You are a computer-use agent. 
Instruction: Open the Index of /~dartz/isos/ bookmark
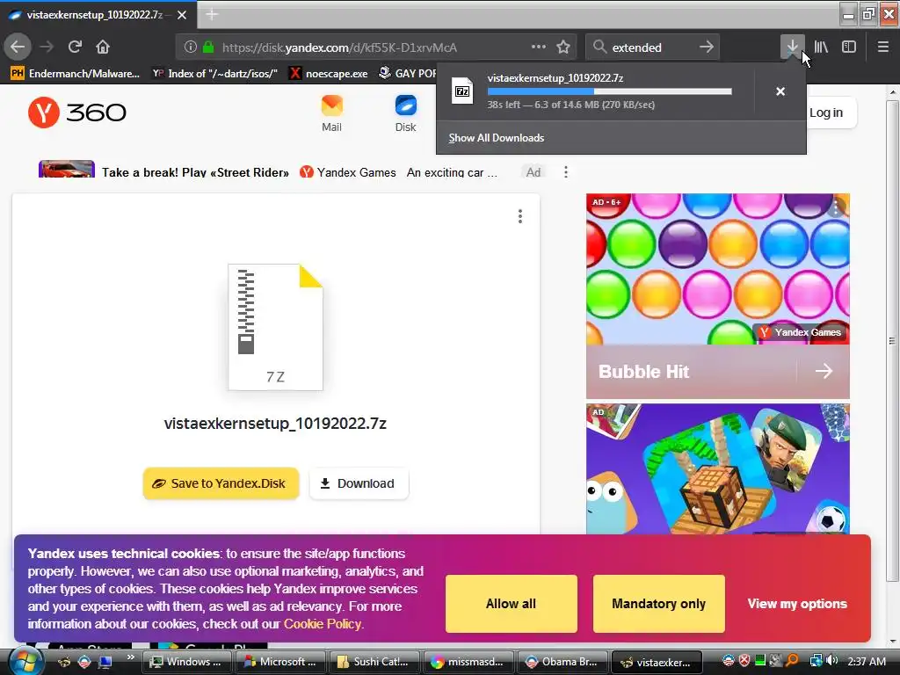tap(215, 74)
